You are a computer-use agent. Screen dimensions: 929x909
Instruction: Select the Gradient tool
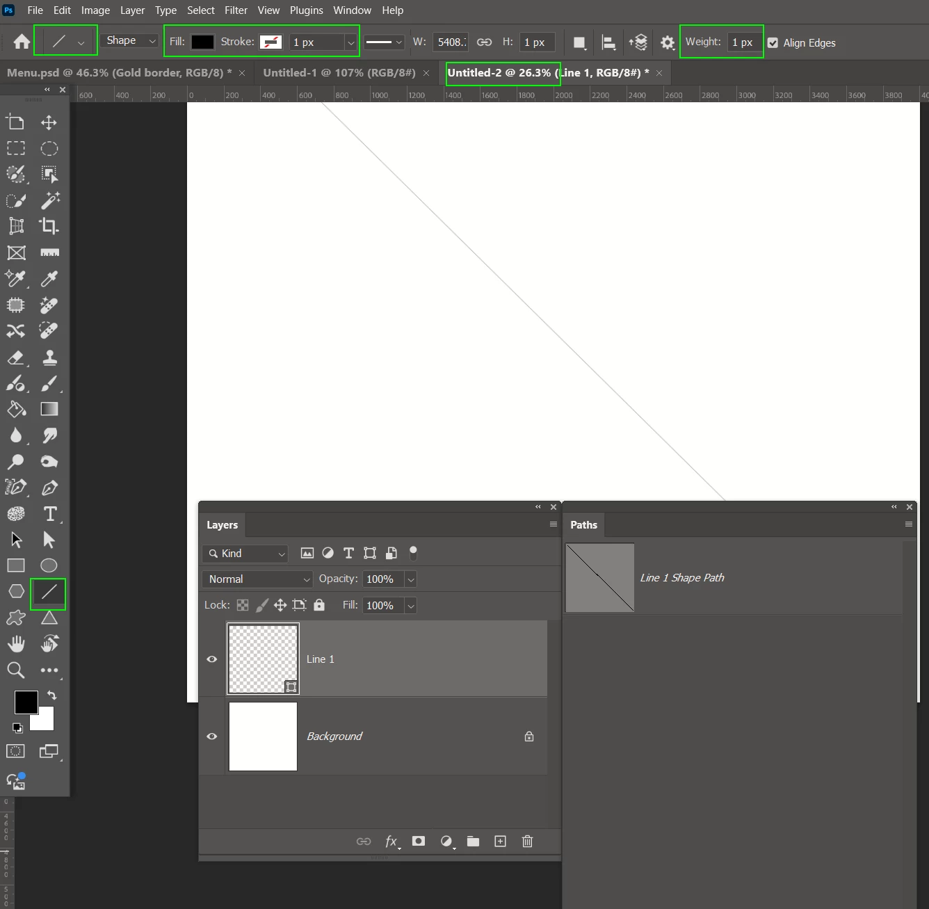49,409
